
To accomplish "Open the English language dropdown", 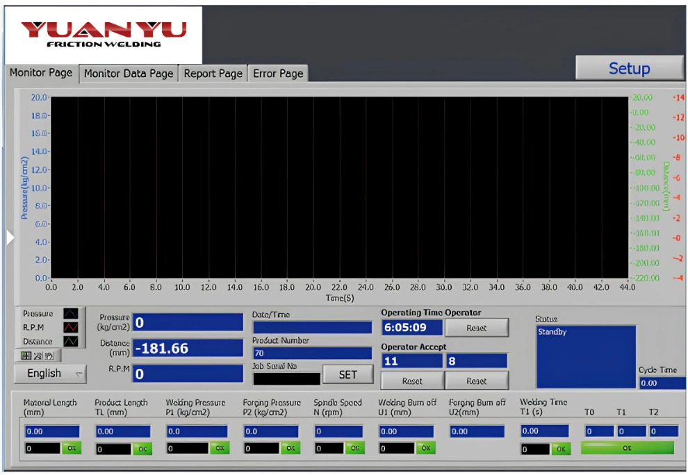I will (x=50, y=374).
